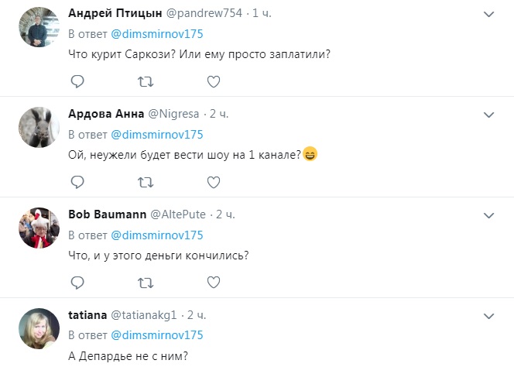Click tatiana's profile avatar

click(39, 330)
